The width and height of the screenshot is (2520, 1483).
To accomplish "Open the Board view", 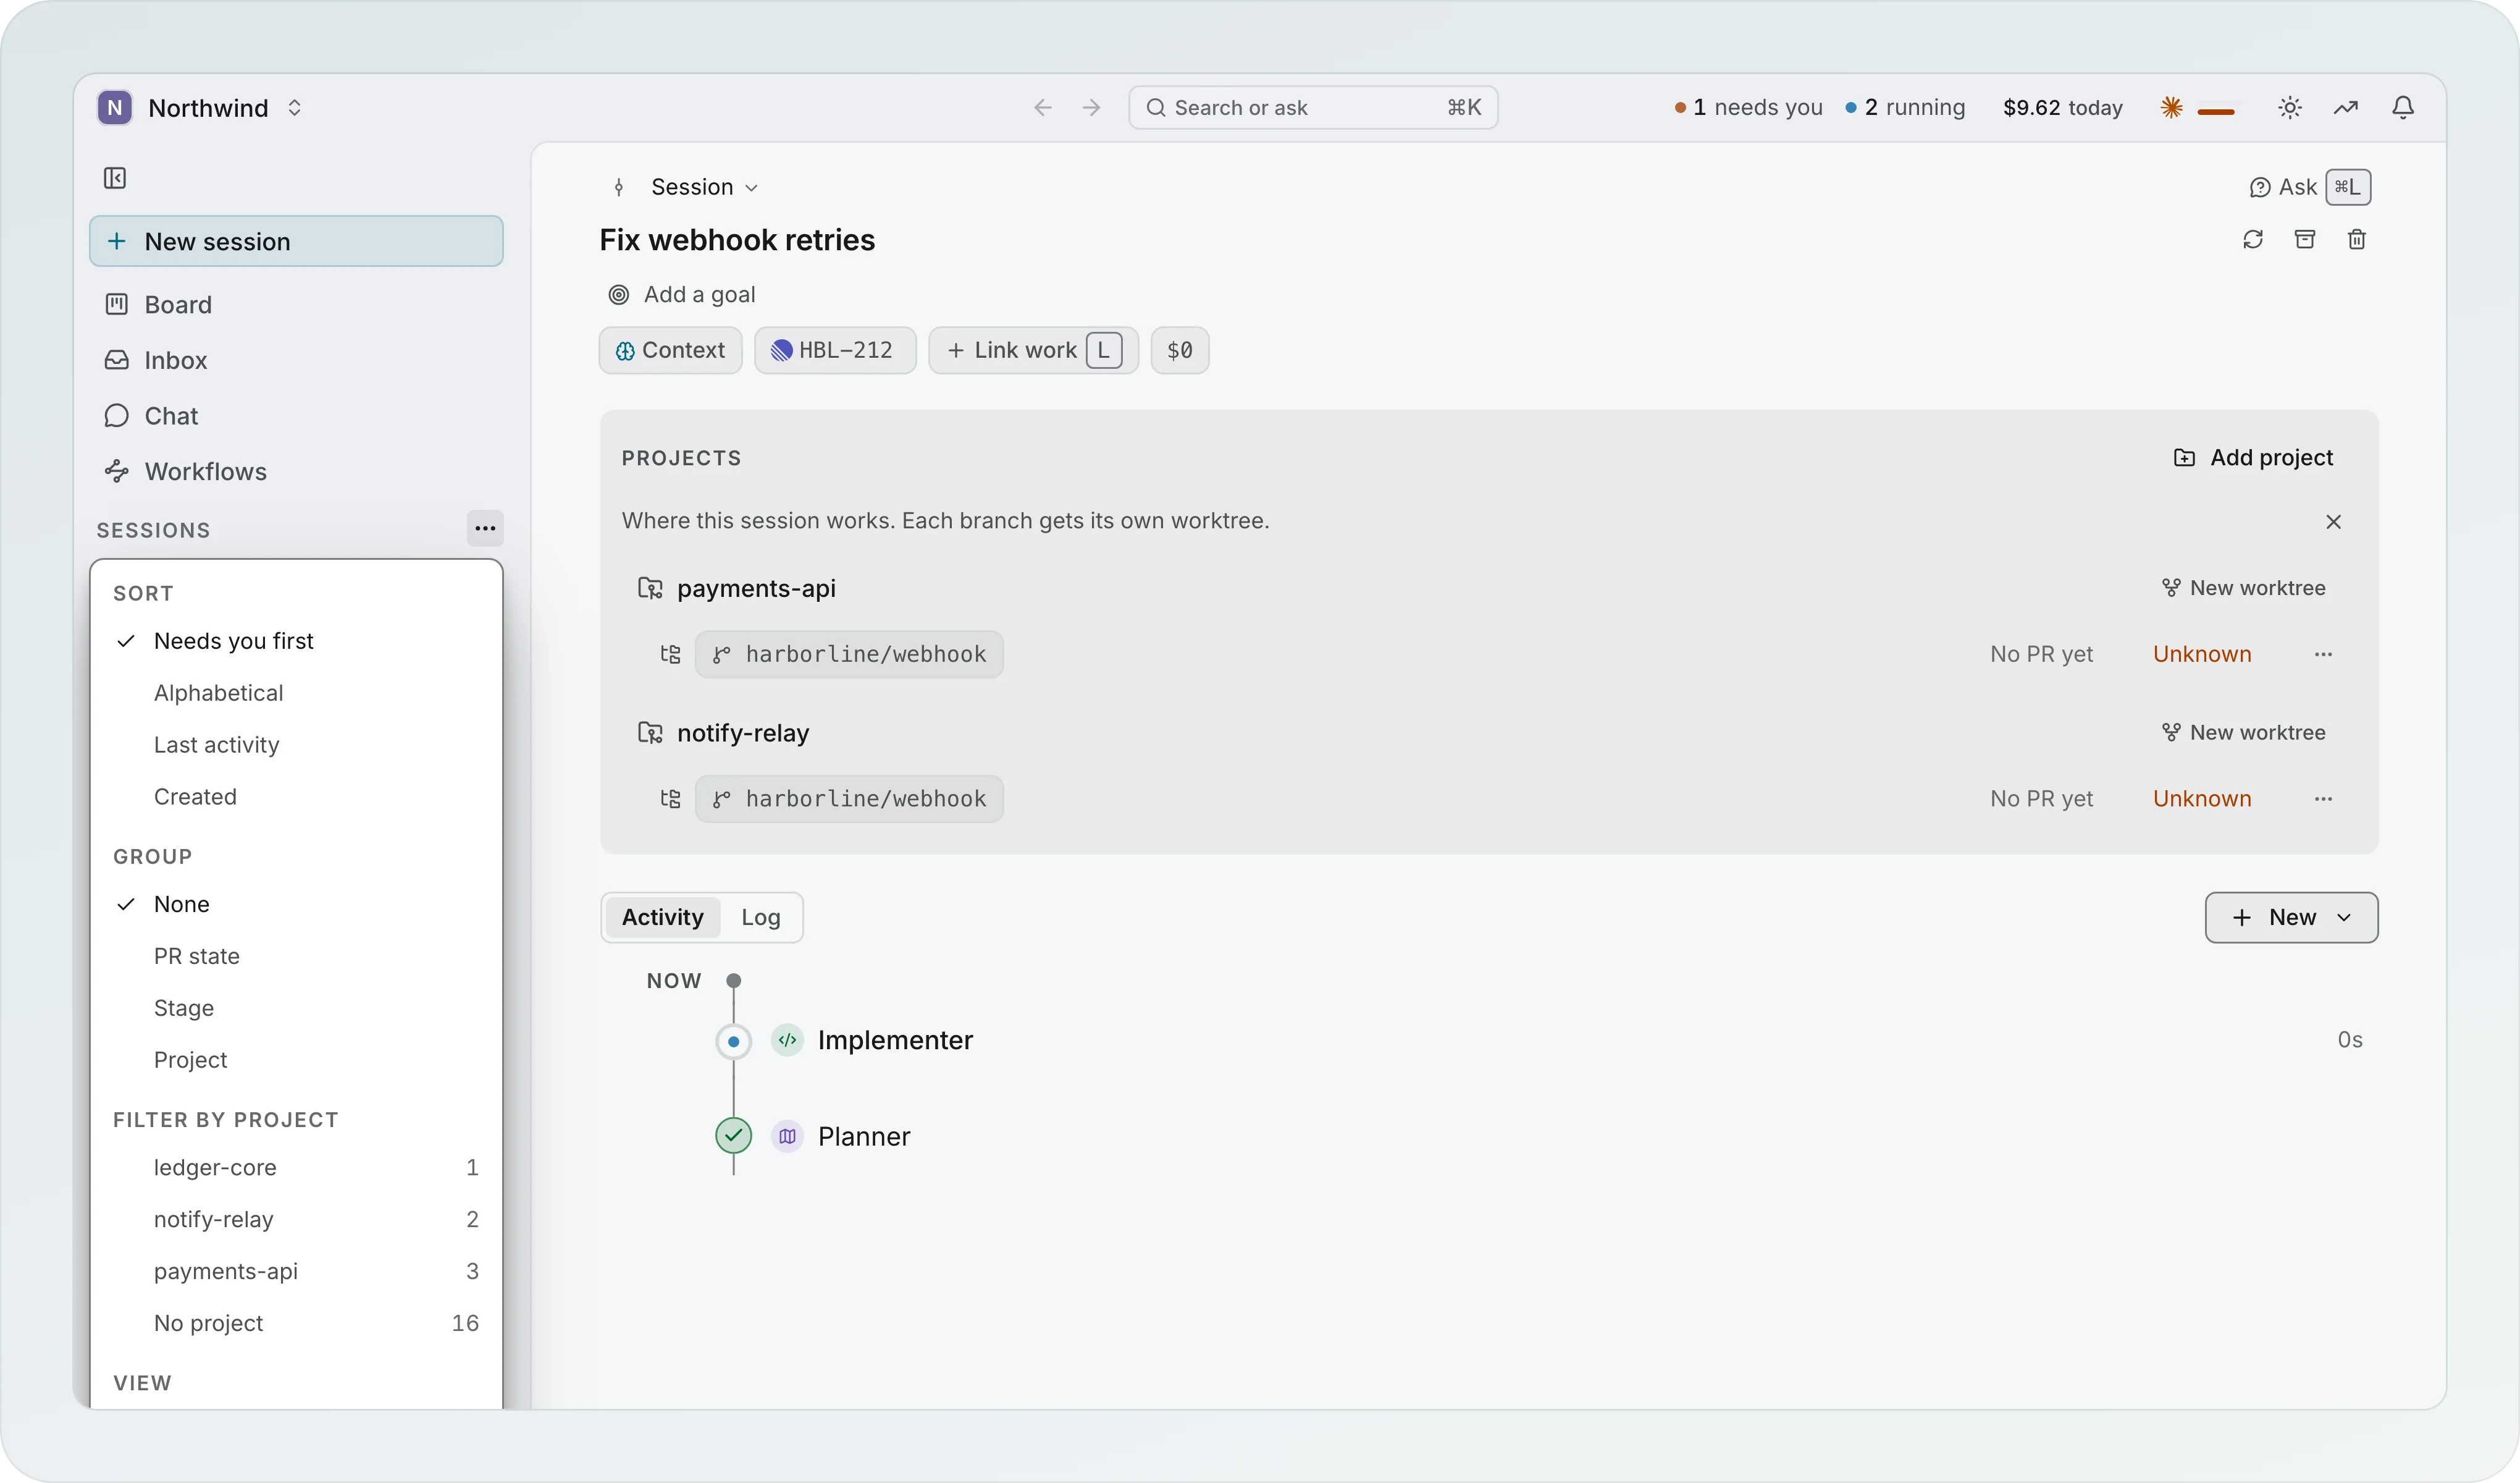I will click(296, 304).
